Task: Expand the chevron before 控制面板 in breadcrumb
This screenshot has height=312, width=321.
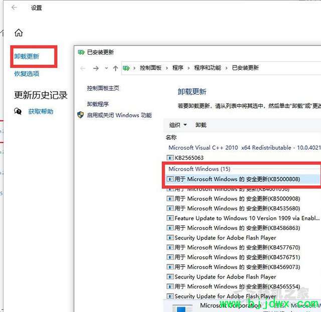Action: point(134,68)
